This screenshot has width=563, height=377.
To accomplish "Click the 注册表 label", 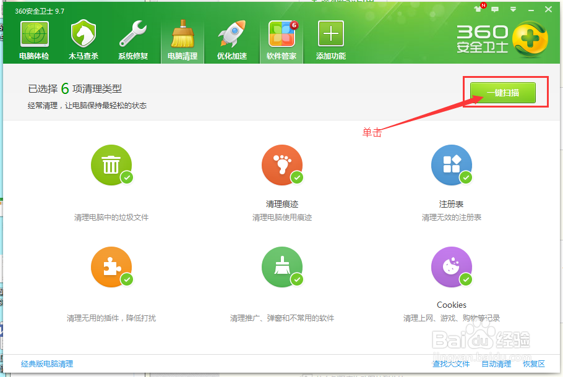I will (452, 204).
